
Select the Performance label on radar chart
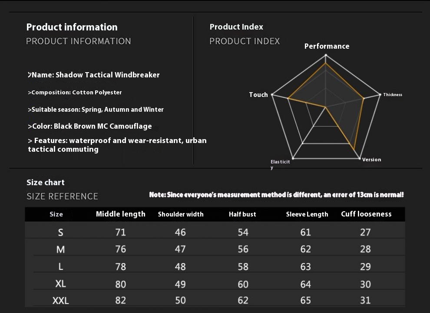click(x=327, y=46)
